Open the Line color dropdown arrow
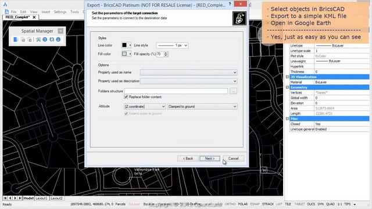The width and height of the screenshot is (372, 209). pos(130,45)
